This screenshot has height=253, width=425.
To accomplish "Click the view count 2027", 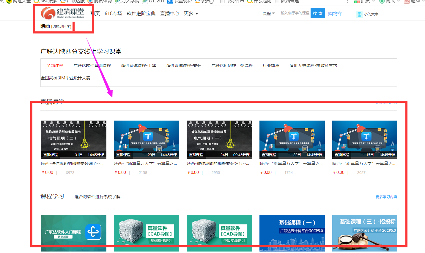I will [361, 172].
